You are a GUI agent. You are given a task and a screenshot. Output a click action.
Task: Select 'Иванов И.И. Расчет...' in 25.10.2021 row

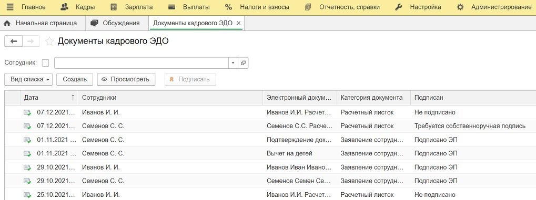click(299, 195)
